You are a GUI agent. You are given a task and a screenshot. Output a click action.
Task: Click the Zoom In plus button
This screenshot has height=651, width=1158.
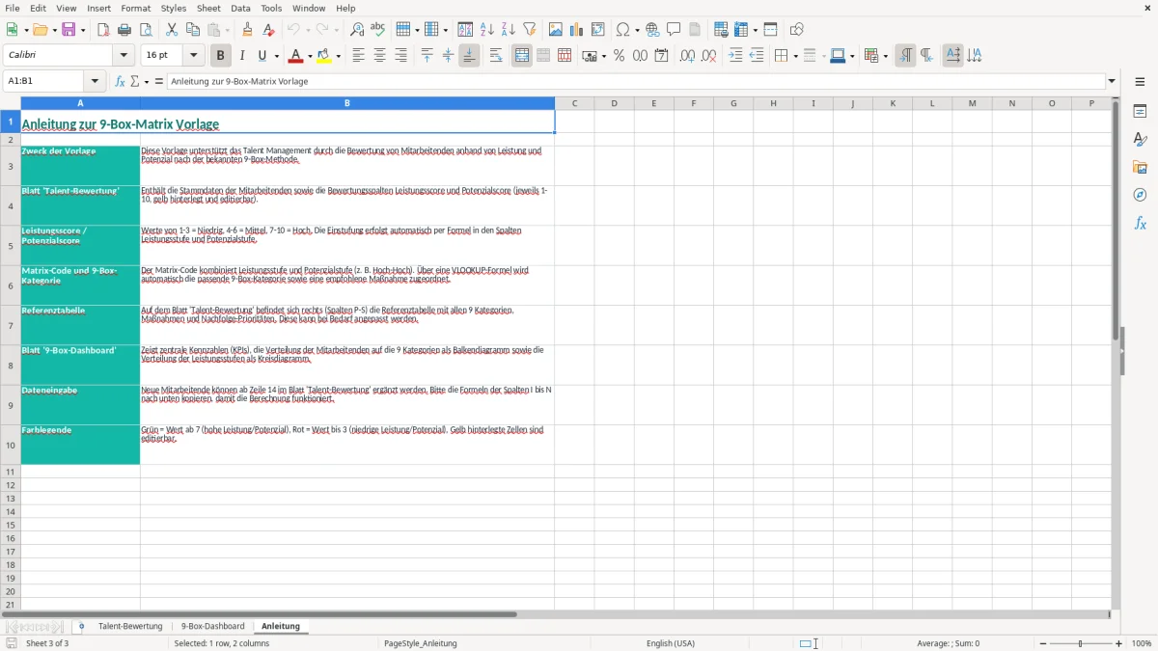pos(1119,643)
